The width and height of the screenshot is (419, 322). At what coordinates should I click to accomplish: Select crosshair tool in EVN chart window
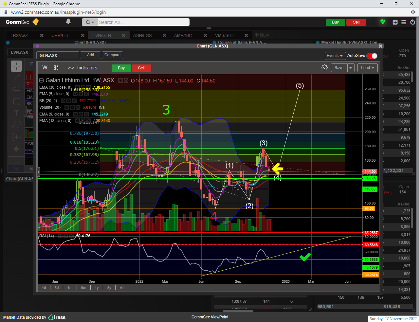tap(16, 66)
